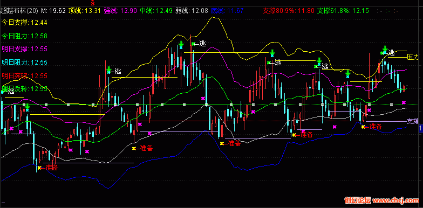The width and height of the screenshot is (423, 208).
Task: Select the 超越布林(20) indicator name
Action: (19, 11)
